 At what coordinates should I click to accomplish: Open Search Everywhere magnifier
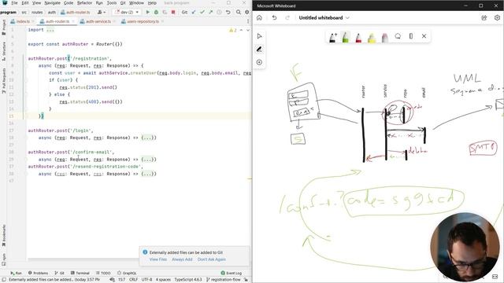tap(239, 13)
